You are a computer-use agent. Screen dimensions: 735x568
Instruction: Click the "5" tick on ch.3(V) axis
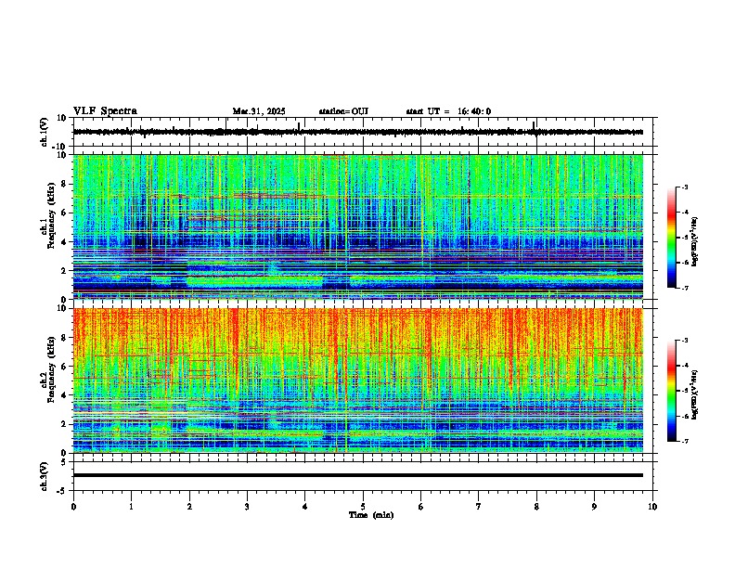[64, 461]
